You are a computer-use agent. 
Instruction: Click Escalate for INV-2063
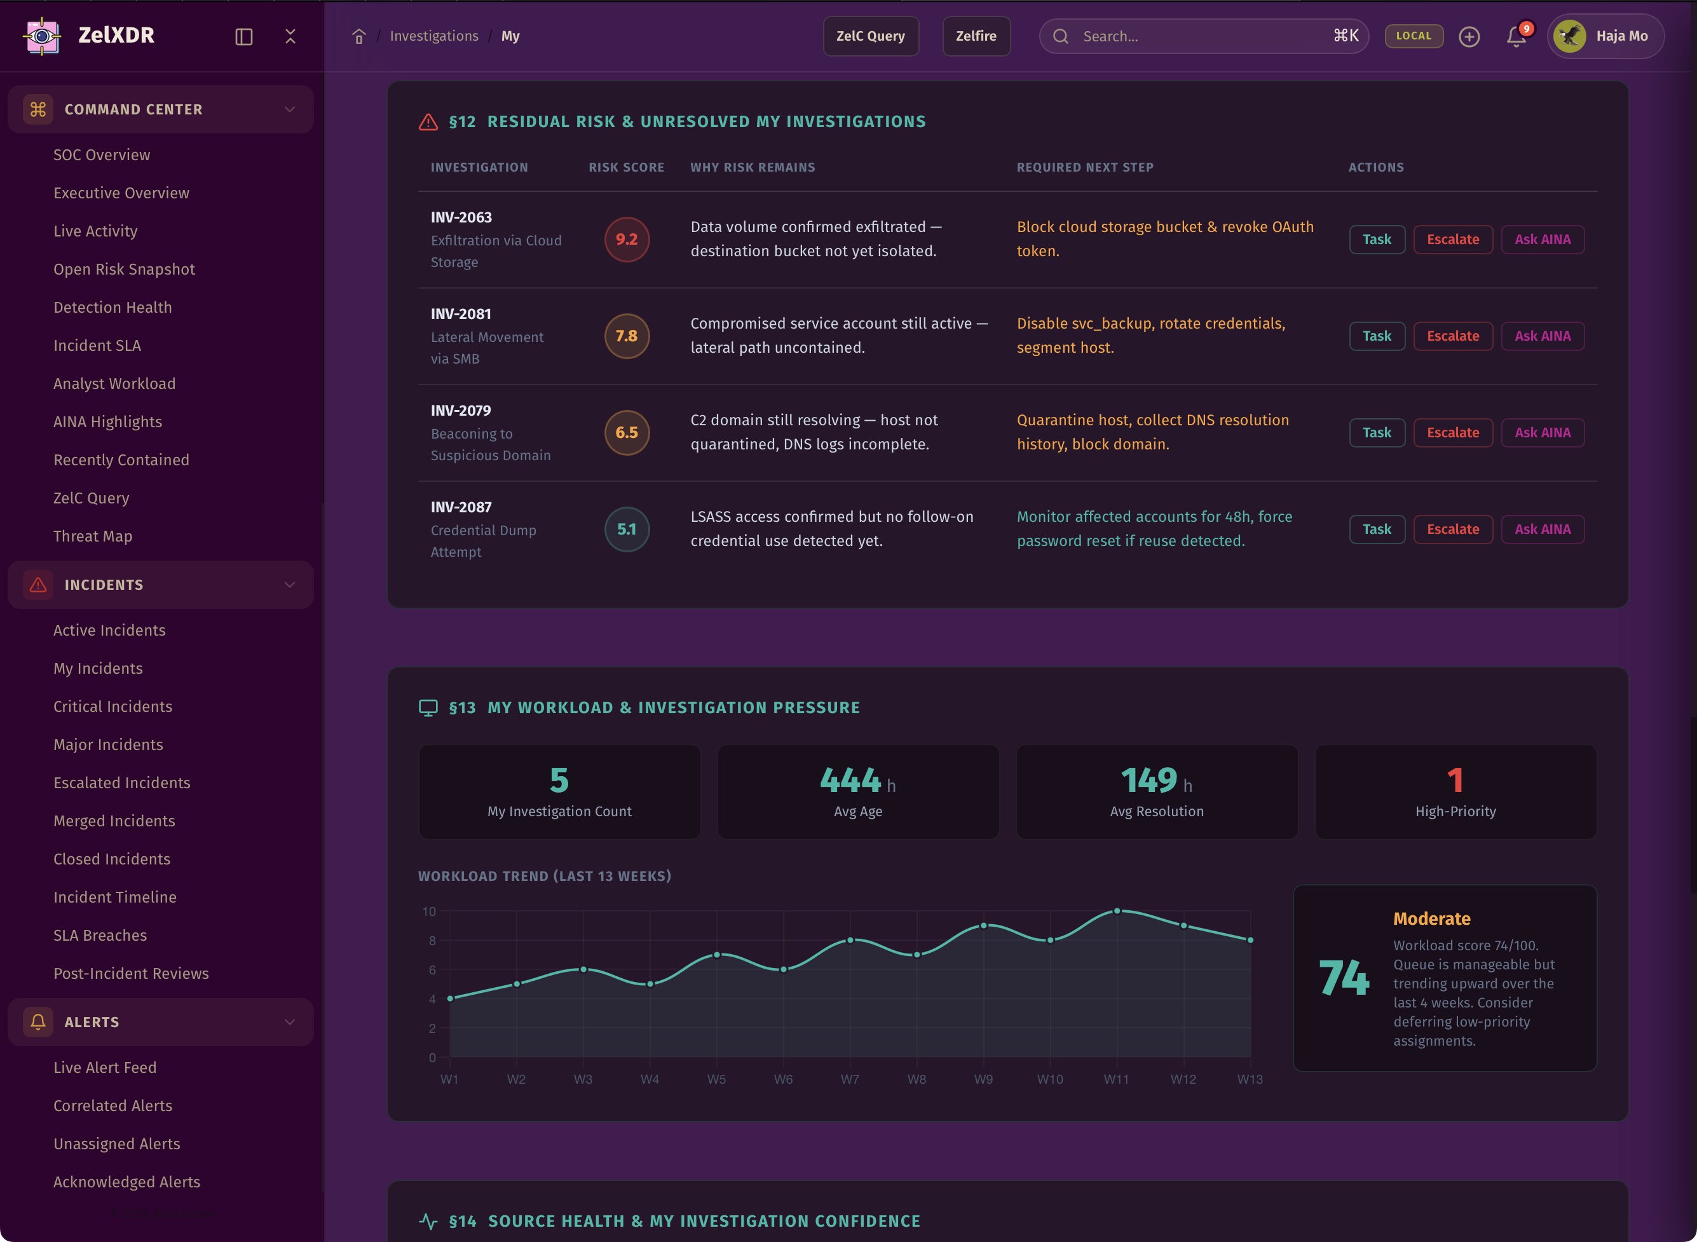coord(1452,239)
